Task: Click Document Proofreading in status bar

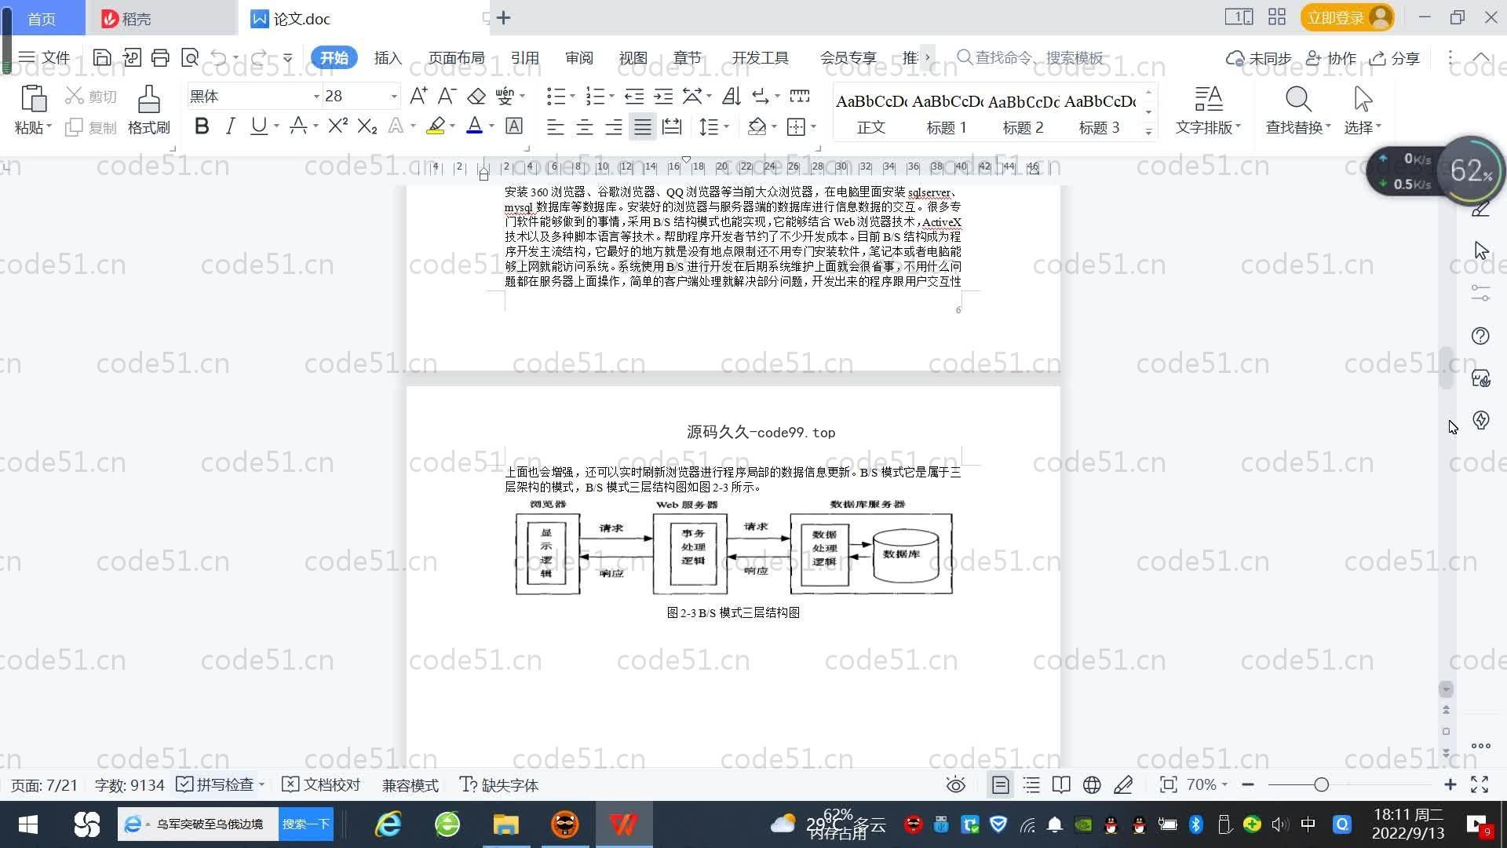Action: coord(321,784)
